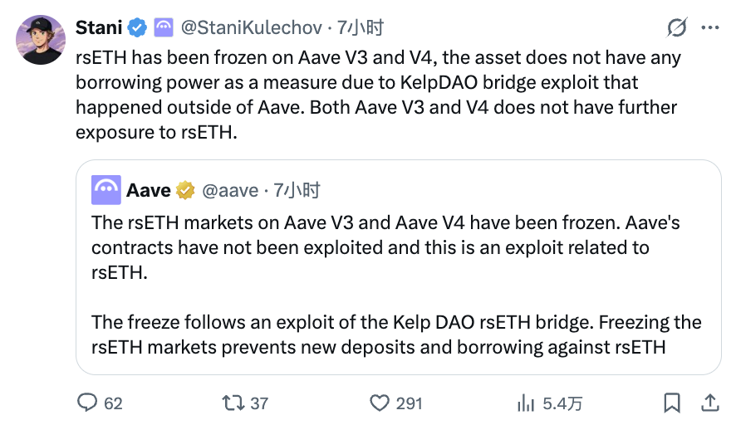Click the quoted tweet's 7小时 timestamp
Image resolution: width=736 pixels, height=425 pixels.
[297, 190]
